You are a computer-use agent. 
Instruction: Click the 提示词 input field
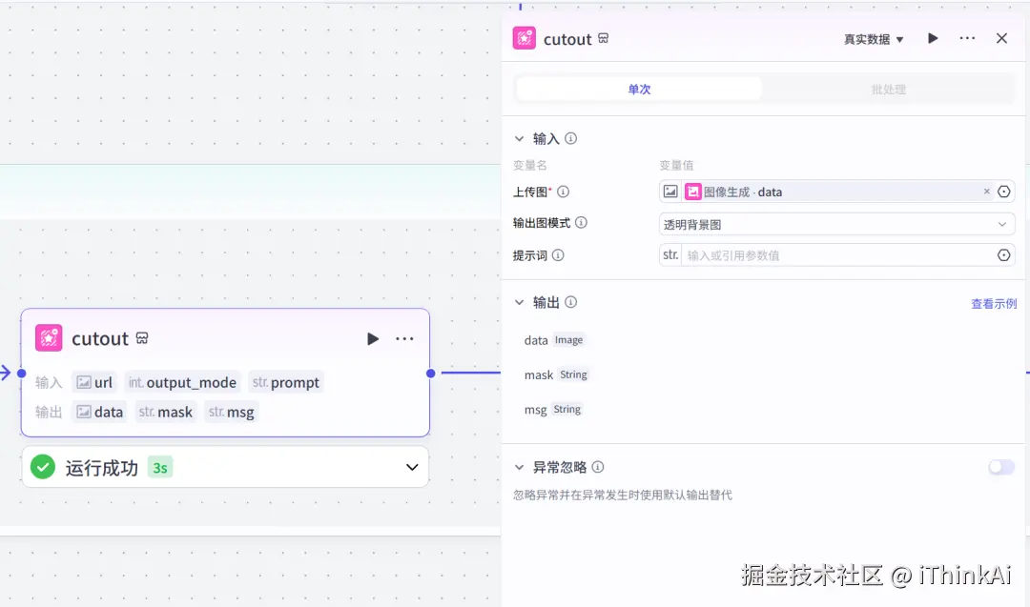pyautogui.click(x=838, y=255)
